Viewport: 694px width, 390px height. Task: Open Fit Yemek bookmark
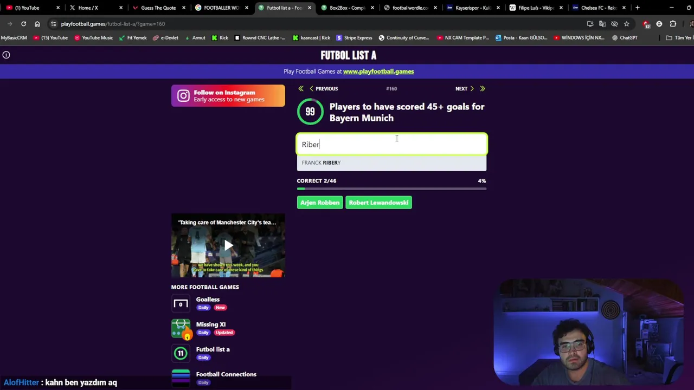coord(132,38)
